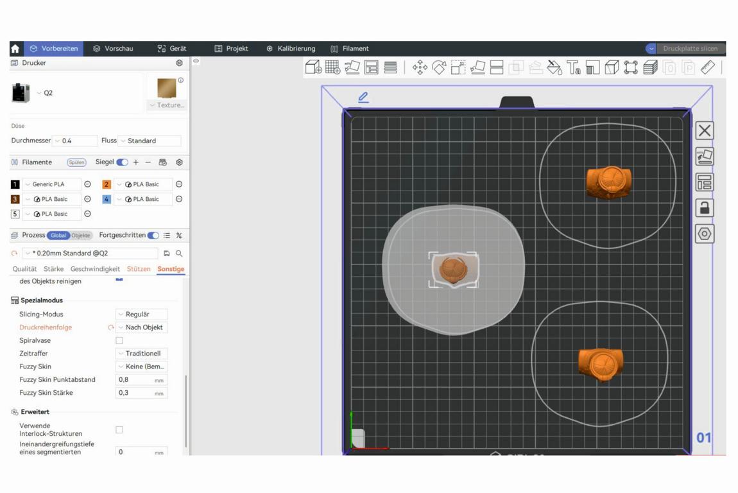The image size is (738, 493).
Task: Click the measure ruler tool
Action: (x=708, y=67)
